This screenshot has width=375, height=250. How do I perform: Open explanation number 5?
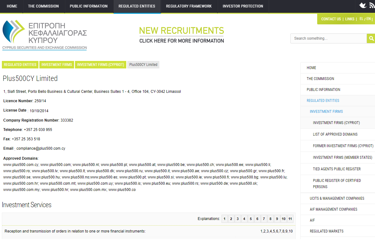[251, 219]
